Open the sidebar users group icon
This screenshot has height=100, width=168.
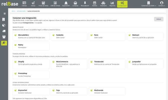(x=4, y=37)
